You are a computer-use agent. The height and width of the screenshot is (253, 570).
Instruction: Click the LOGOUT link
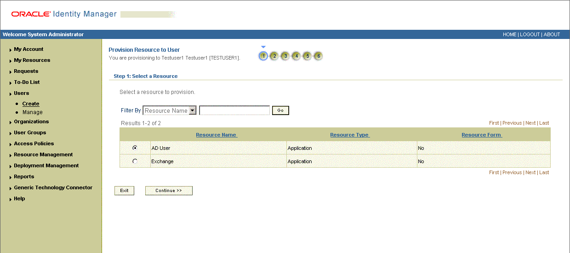click(530, 34)
